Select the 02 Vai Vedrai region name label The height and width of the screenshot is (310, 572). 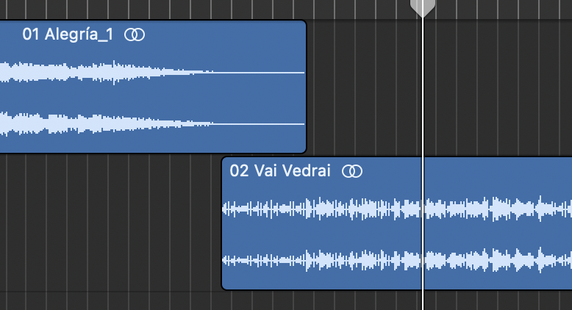click(280, 171)
